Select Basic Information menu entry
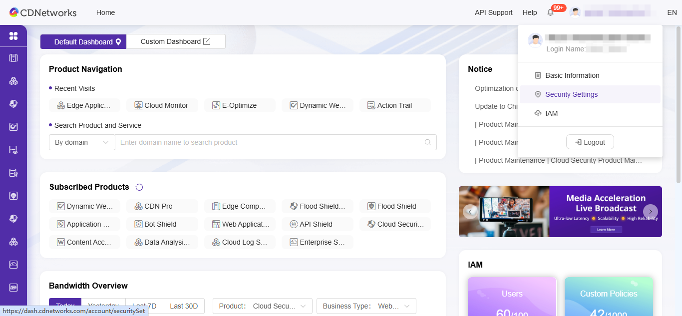Screen dimensions: 682x316 [x=572, y=75]
